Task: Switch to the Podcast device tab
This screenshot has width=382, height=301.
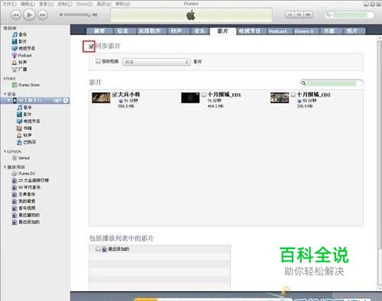Action: coord(277,31)
